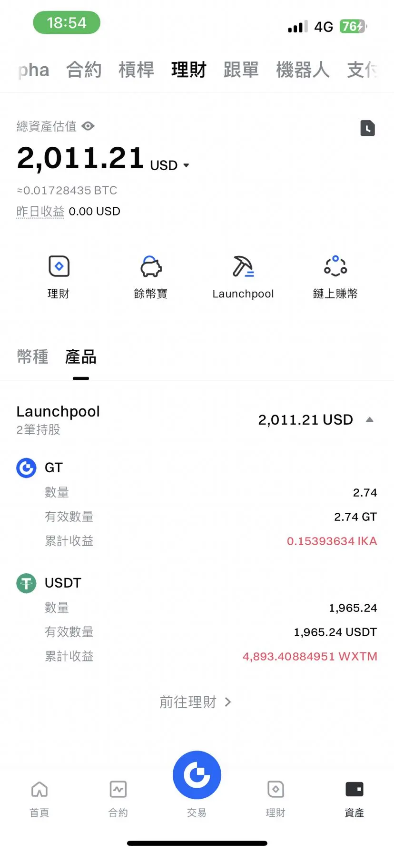Tap the GT holding name
This screenshot has height=854, width=394.
point(54,468)
